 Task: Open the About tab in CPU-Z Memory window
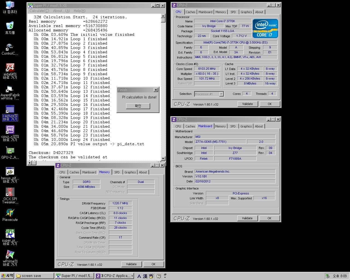(143, 172)
